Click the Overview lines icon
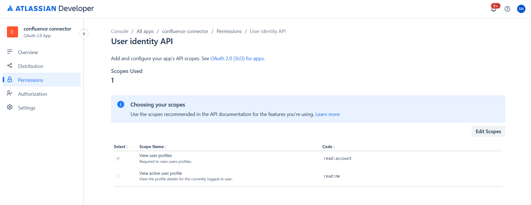Viewport: 531px width, 205px height. [x=10, y=52]
